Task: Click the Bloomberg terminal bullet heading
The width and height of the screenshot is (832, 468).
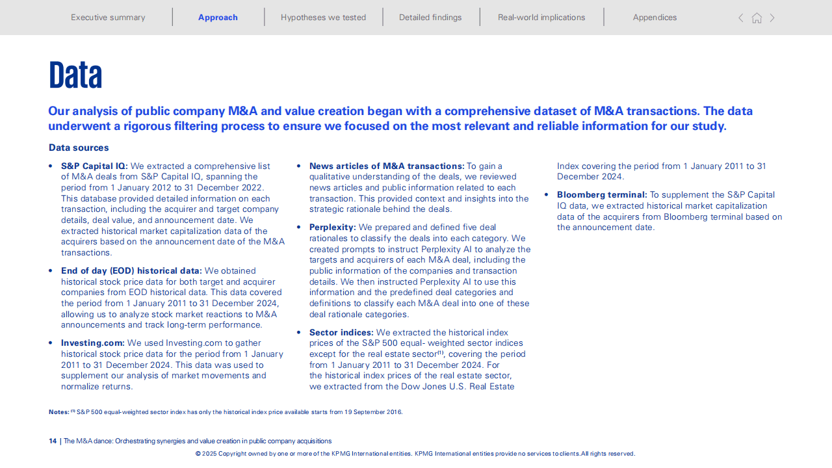Action: (602, 194)
